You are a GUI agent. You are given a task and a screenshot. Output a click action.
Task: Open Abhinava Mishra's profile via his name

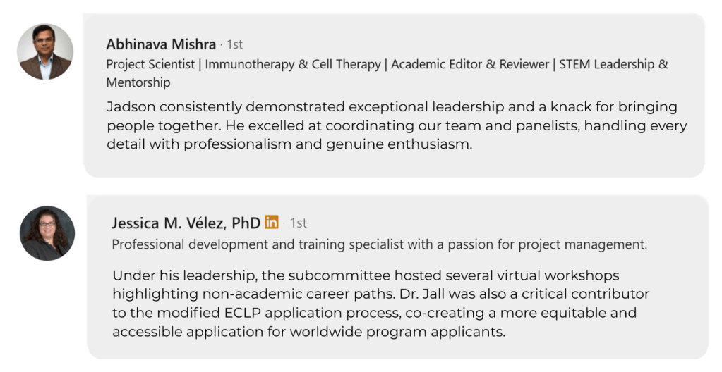pos(161,44)
